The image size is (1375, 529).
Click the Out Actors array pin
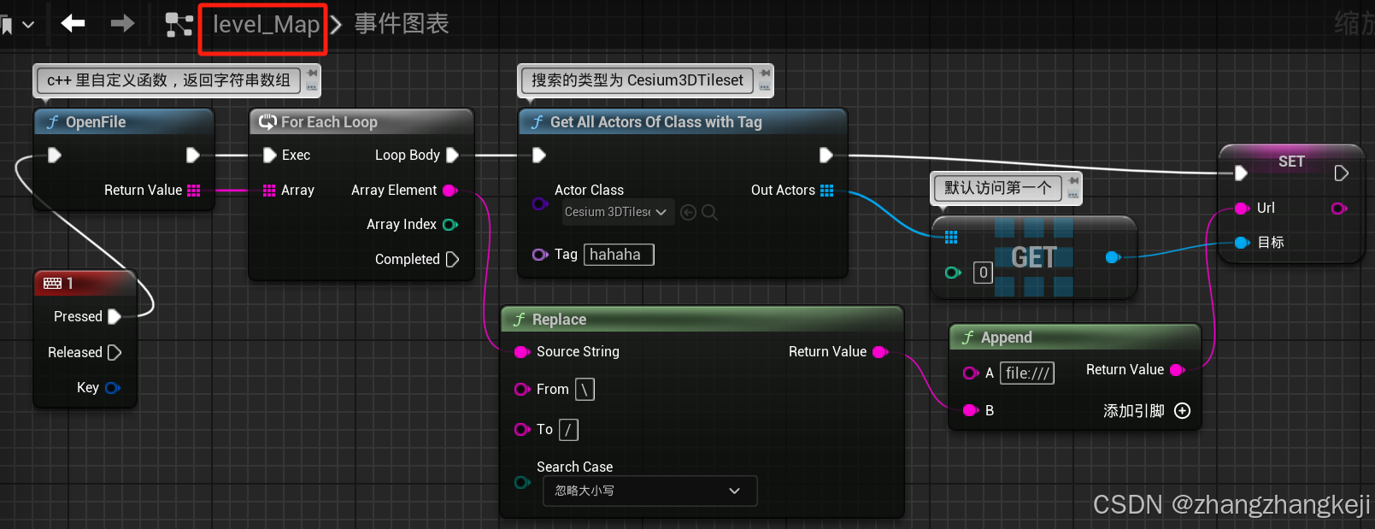pyautogui.click(x=827, y=191)
